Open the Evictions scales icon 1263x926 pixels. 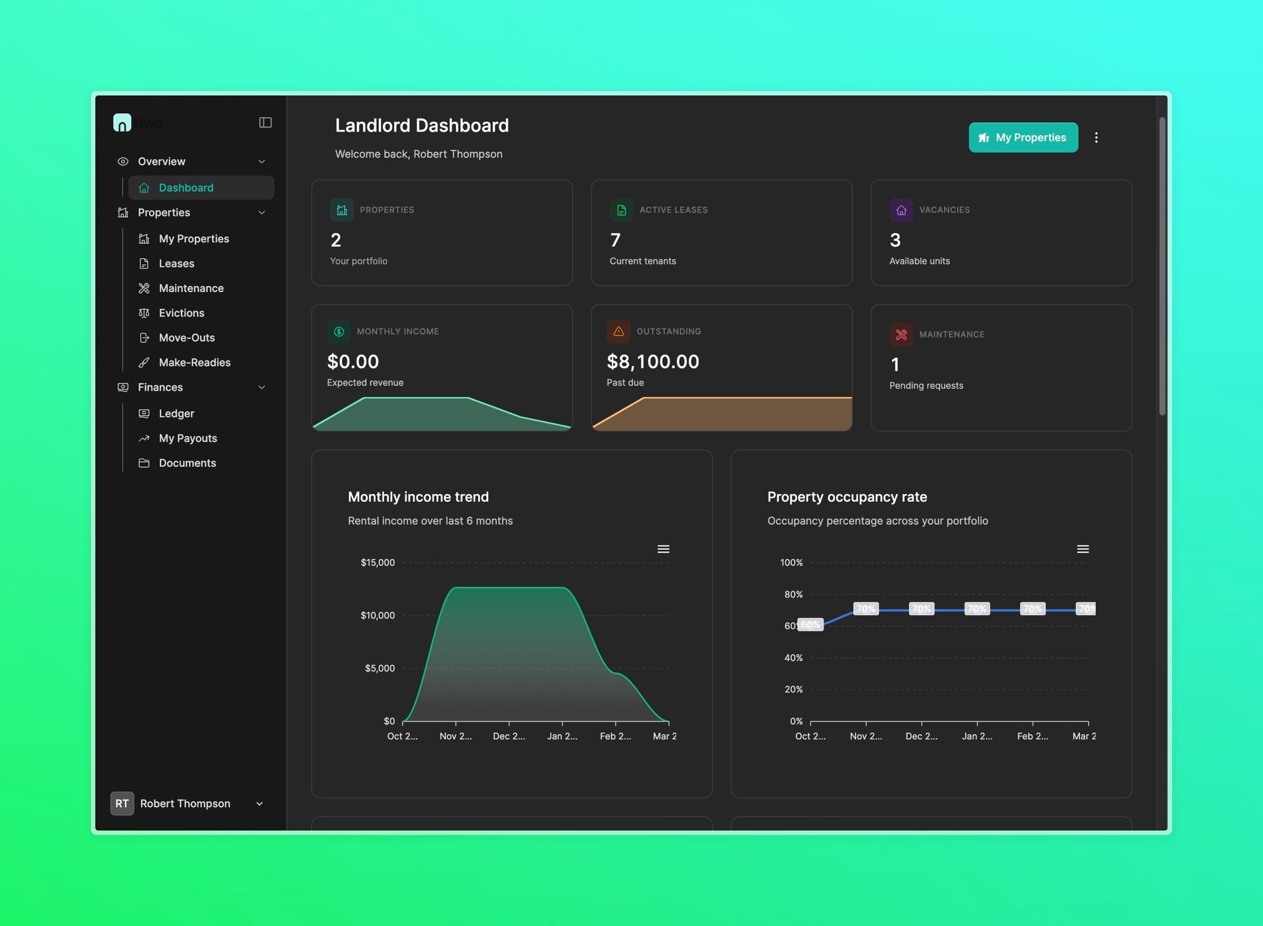[145, 313]
